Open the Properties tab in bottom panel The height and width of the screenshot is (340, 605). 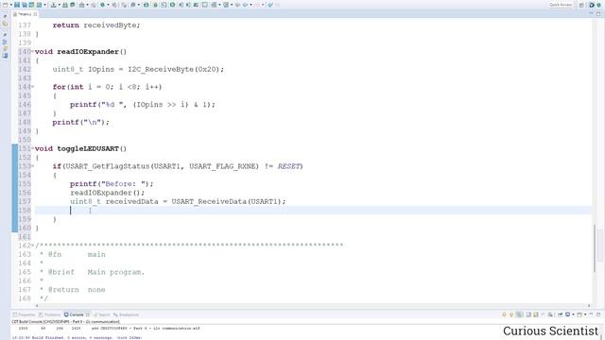(x=24, y=314)
